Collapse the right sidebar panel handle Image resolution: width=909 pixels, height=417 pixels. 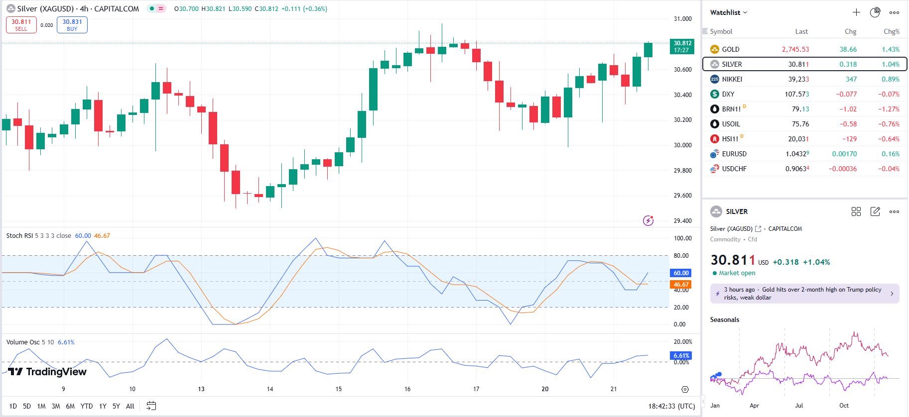[703, 401]
